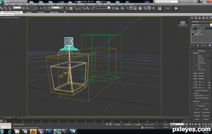This screenshot has width=212, height=134.
Task: Switch to the Freeform ribbon tab
Action: point(29,12)
